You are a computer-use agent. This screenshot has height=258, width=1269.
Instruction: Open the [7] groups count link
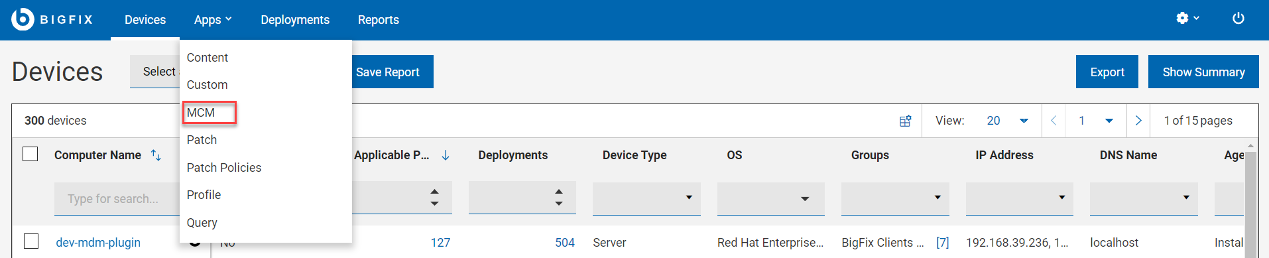942,243
